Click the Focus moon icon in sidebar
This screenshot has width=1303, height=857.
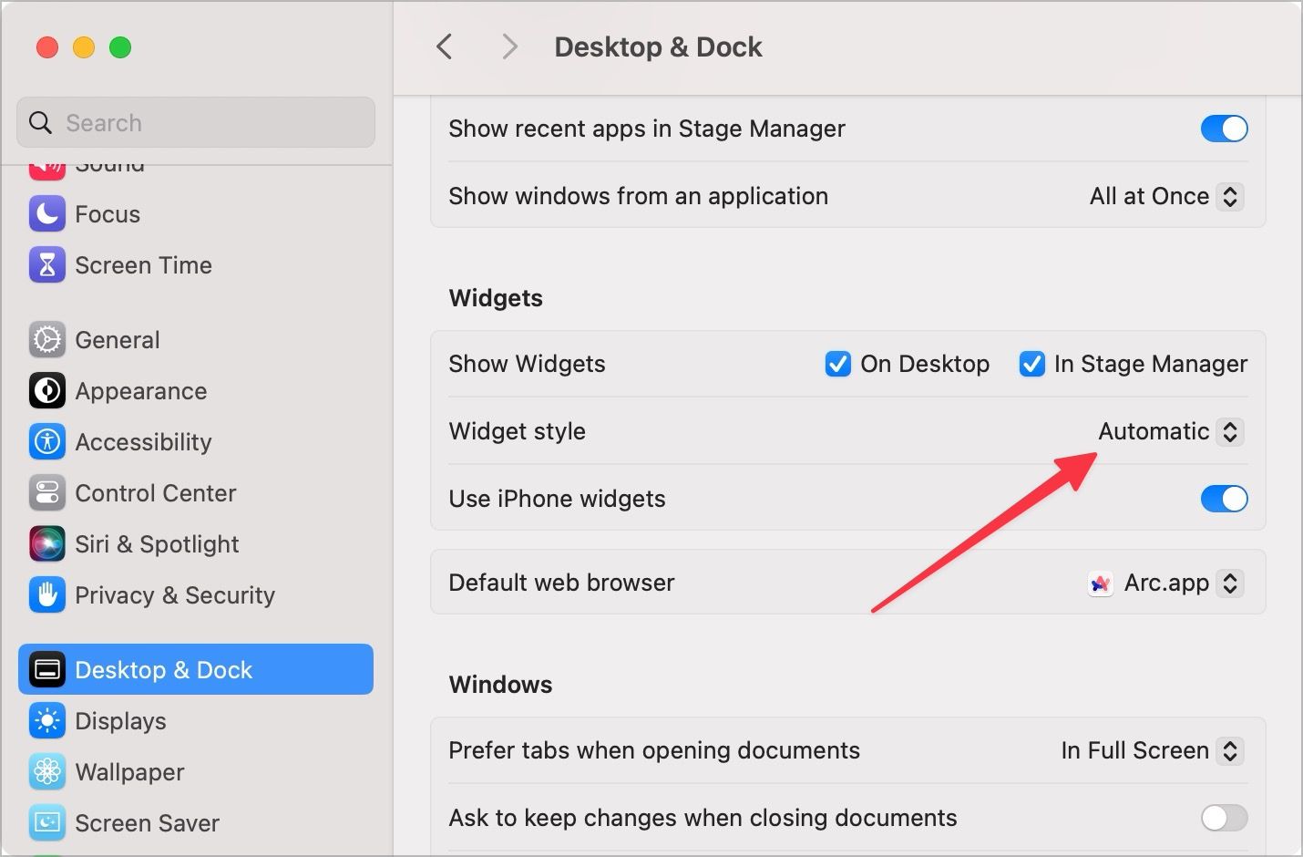click(x=47, y=214)
